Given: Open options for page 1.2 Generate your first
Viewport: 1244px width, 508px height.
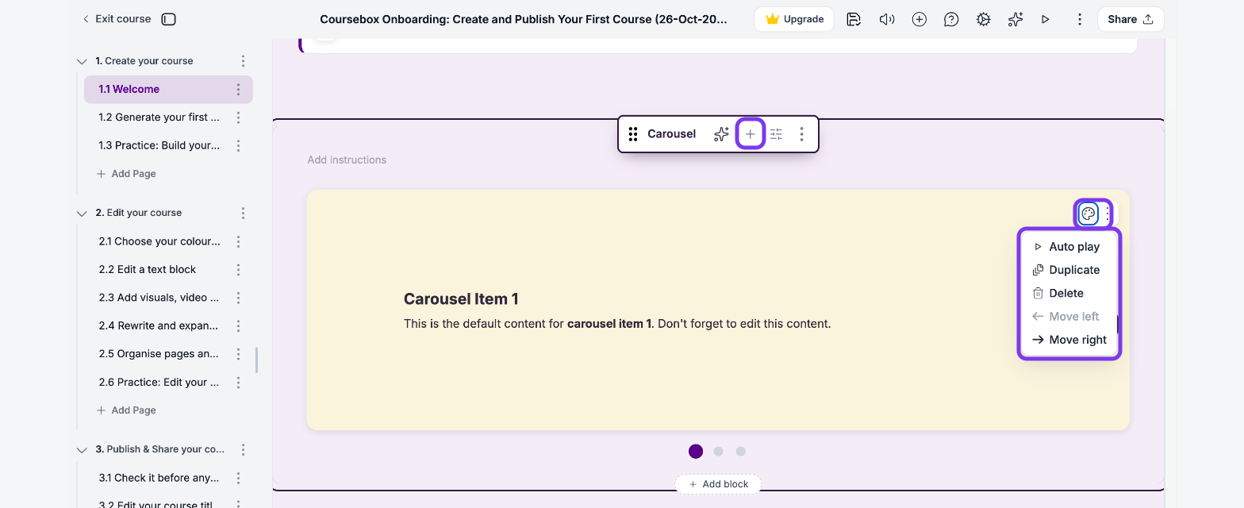Looking at the screenshot, I should (238, 117).
